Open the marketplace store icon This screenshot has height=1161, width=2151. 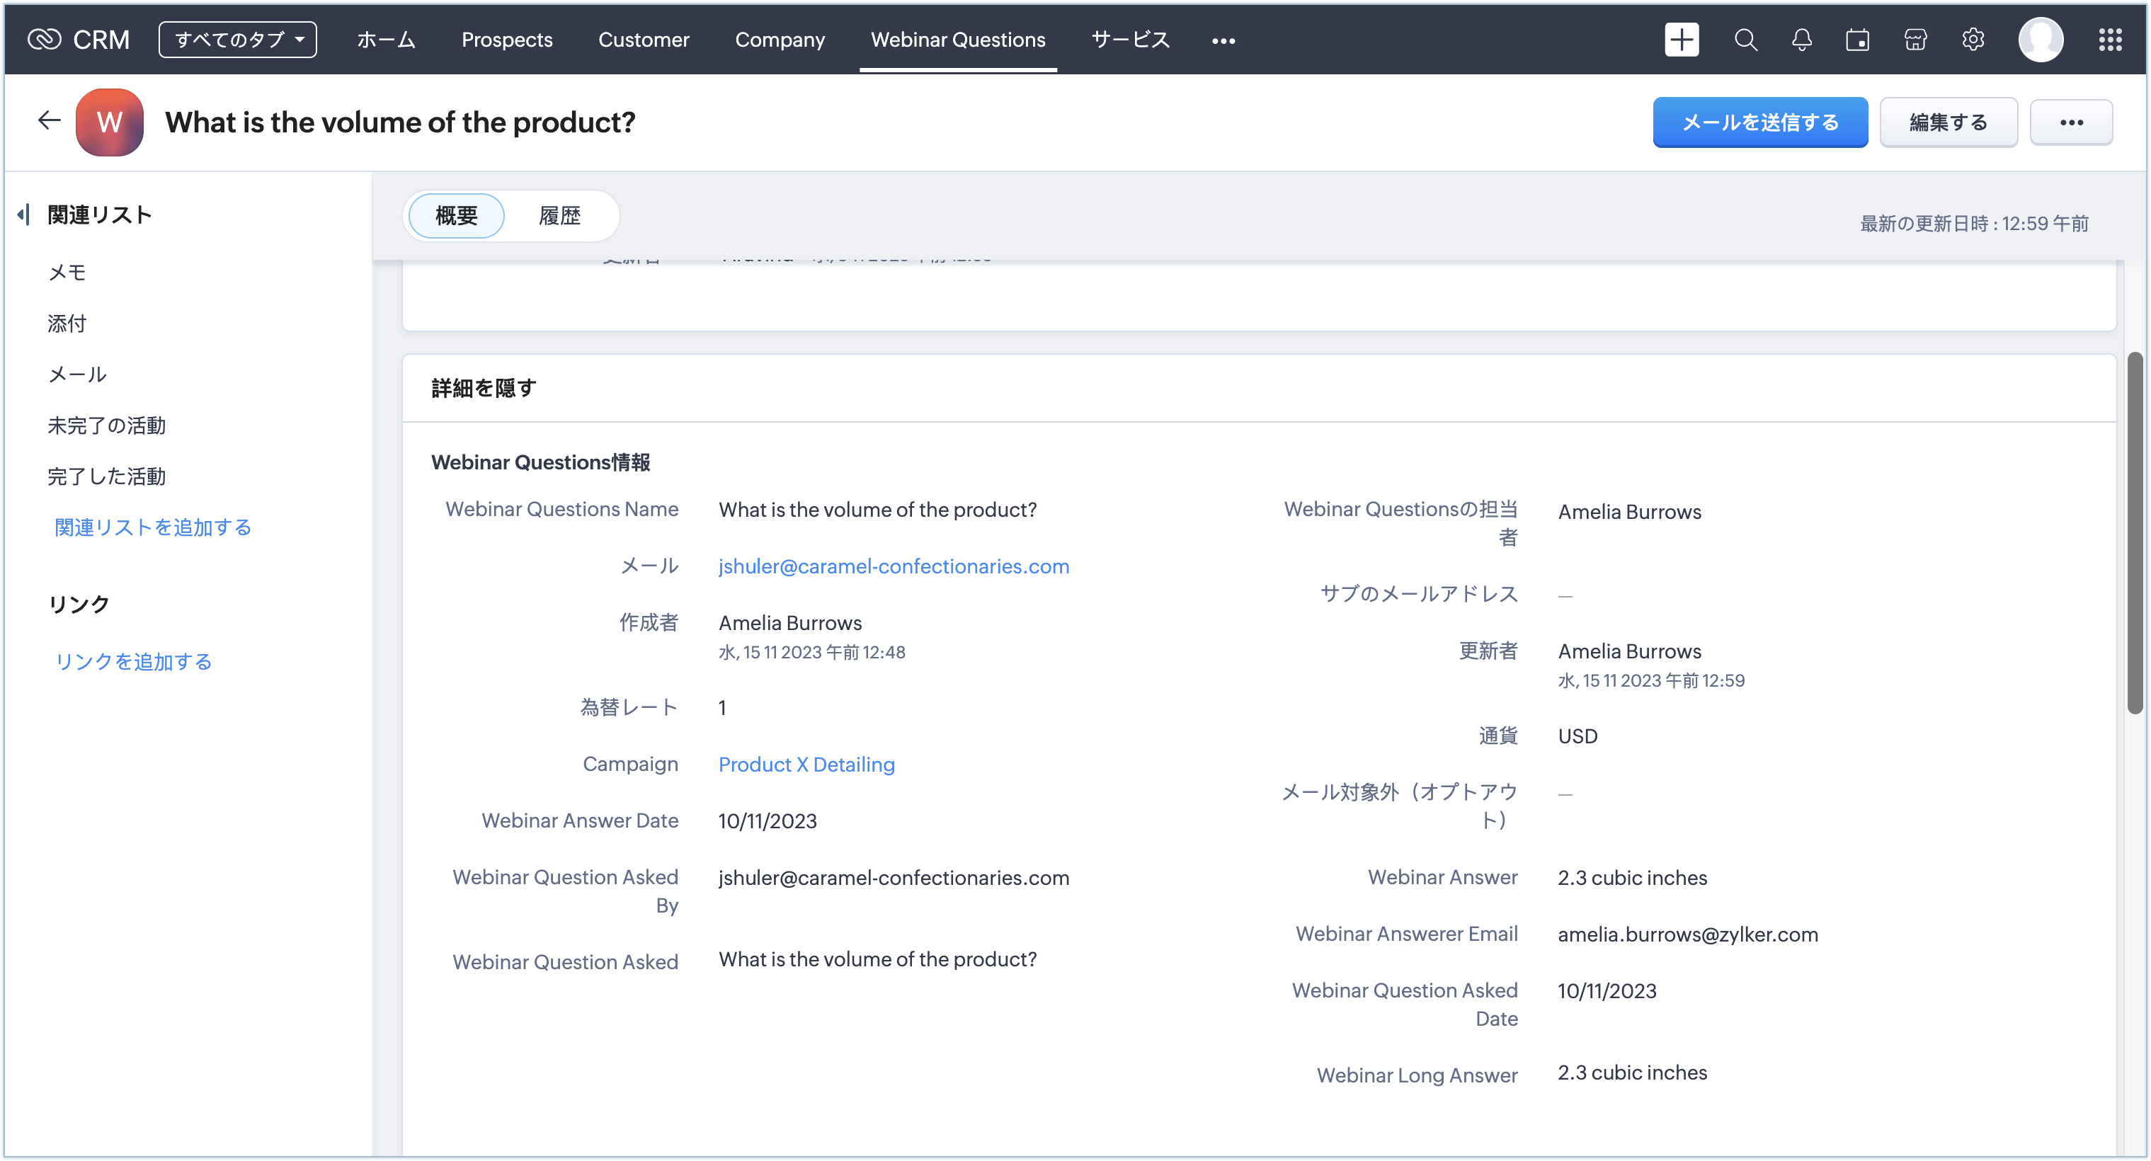[1915, 39]
